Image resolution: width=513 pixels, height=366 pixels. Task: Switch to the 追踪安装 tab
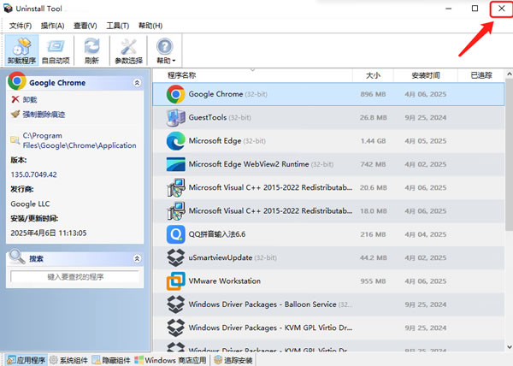point(233,360)
